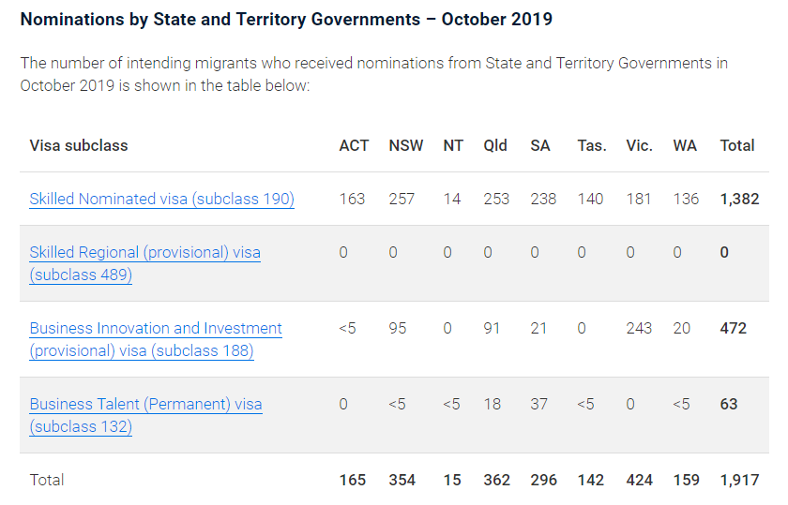Open the Skilled Regional (provisional) visa subclass 489 link

(144, 253)
